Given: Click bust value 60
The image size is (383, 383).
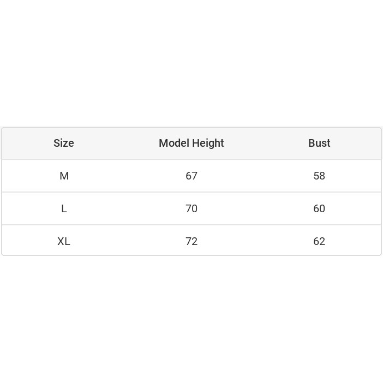Looking at the screenshot, I should click(319, 208).
